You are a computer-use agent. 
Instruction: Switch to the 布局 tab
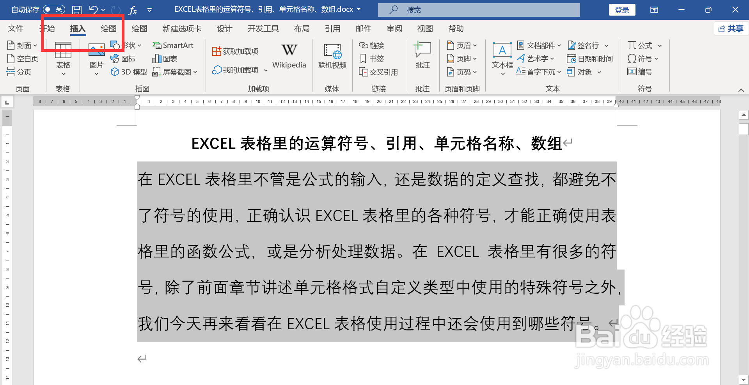tap(302, 28)
